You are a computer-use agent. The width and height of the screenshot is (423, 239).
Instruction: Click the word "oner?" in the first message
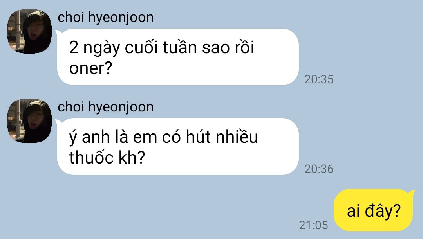[x=90, y=68]
